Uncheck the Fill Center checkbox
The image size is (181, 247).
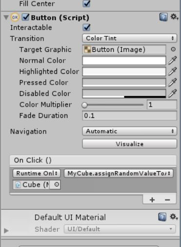point(86,3)
